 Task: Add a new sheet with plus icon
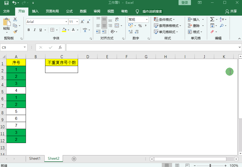(74, 159)
